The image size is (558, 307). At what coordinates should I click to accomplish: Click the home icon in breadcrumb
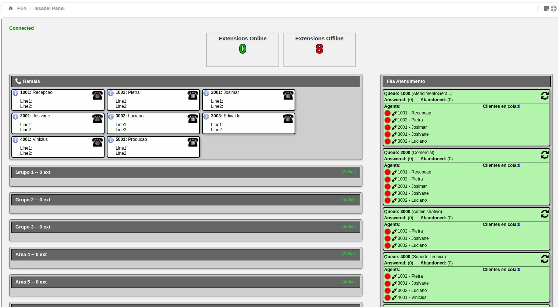pyautogui.click(x=11, y=8)
